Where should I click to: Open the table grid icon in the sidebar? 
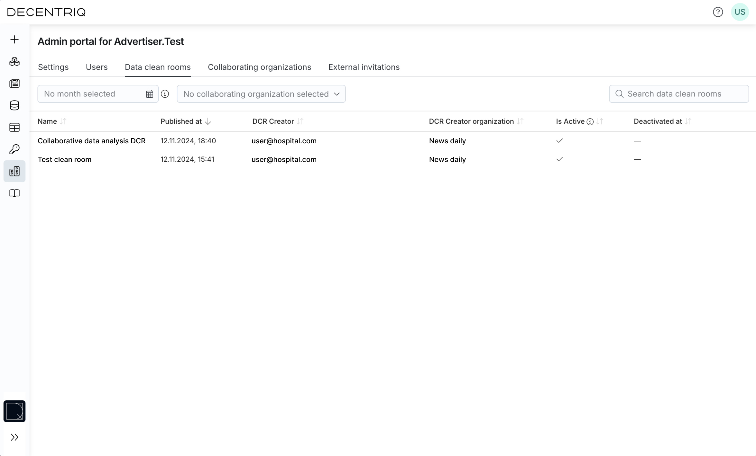[x=14, y=127]
